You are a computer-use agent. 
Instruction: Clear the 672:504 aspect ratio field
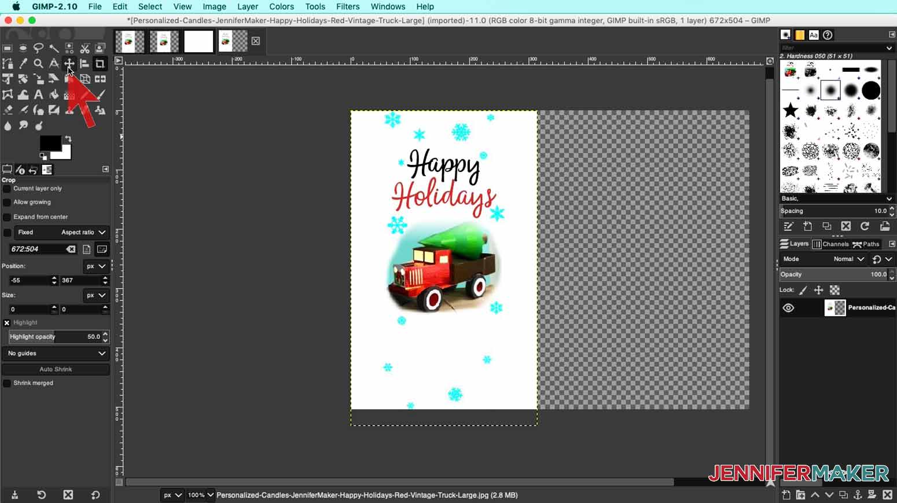[x=71, y=249]
